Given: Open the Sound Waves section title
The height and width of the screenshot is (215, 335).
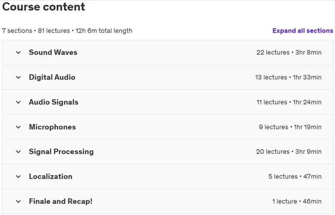Looking at the screenshot, I should click(53, 52).
